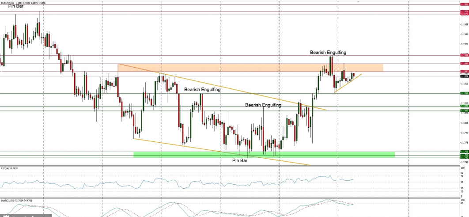
Task: Click the Stochastic oscillator panel lines
Action: pyautogui.click(x=177, y=208)
